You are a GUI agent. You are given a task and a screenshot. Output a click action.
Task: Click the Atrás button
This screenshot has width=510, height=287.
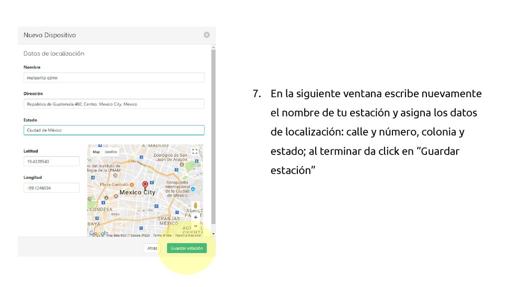152,248
